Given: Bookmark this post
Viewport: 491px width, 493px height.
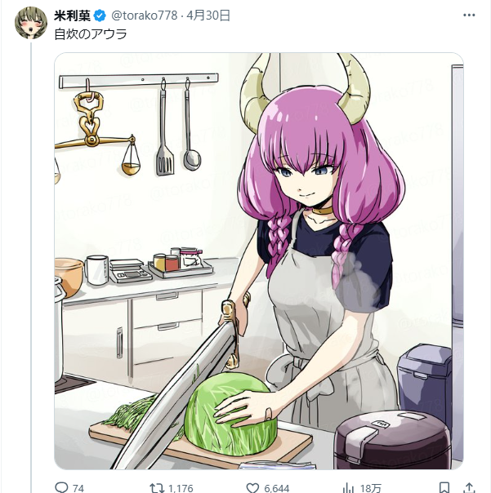Looking at the screenshot, I should click(444, 487).
